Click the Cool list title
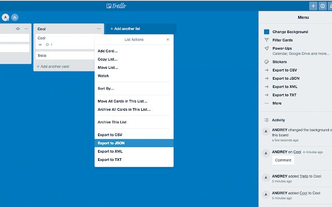 (41, 29)
